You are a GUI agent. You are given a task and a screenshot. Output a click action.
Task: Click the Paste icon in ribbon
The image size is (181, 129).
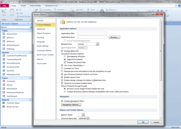(x=12, y=11)
